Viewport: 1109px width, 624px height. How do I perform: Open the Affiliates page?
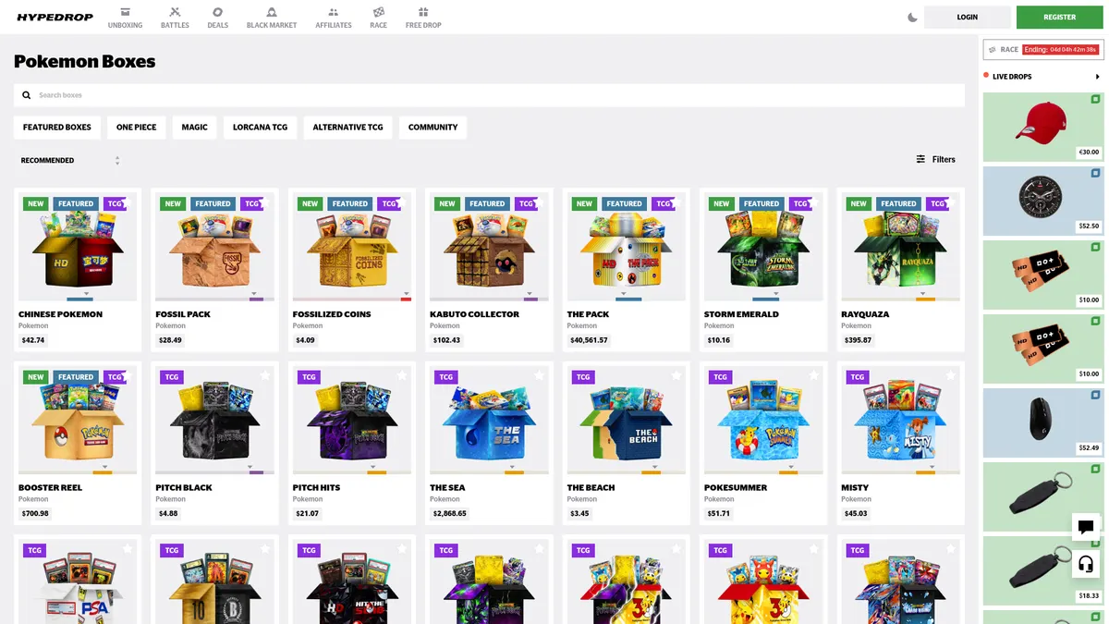click(x=334, y=18)
